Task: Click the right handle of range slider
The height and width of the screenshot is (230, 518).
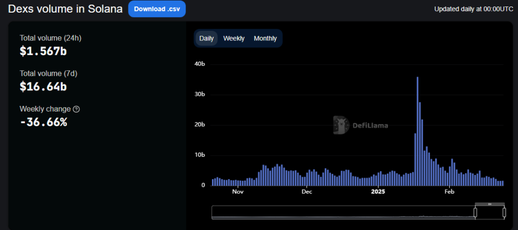Action: click(504, 213)
